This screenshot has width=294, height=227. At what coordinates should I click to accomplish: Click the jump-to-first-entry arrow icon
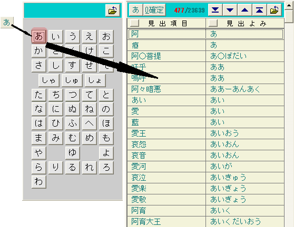(x=259, y=10)
